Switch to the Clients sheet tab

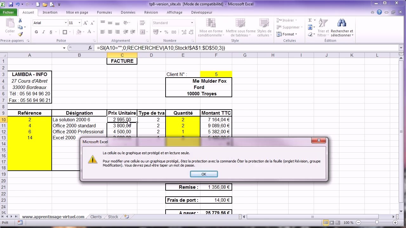point(96,217)
